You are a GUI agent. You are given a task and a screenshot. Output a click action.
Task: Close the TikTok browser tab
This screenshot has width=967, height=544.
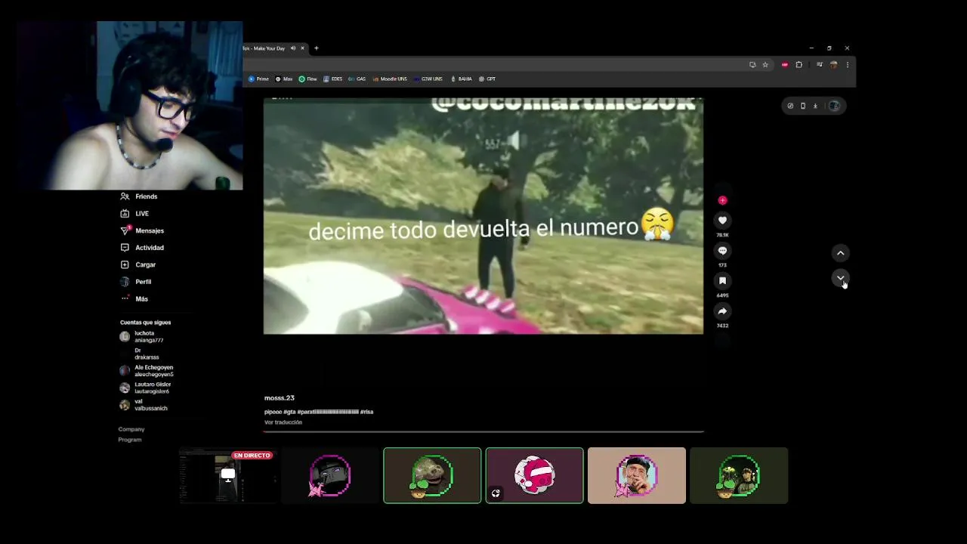(x=302, y=48)
